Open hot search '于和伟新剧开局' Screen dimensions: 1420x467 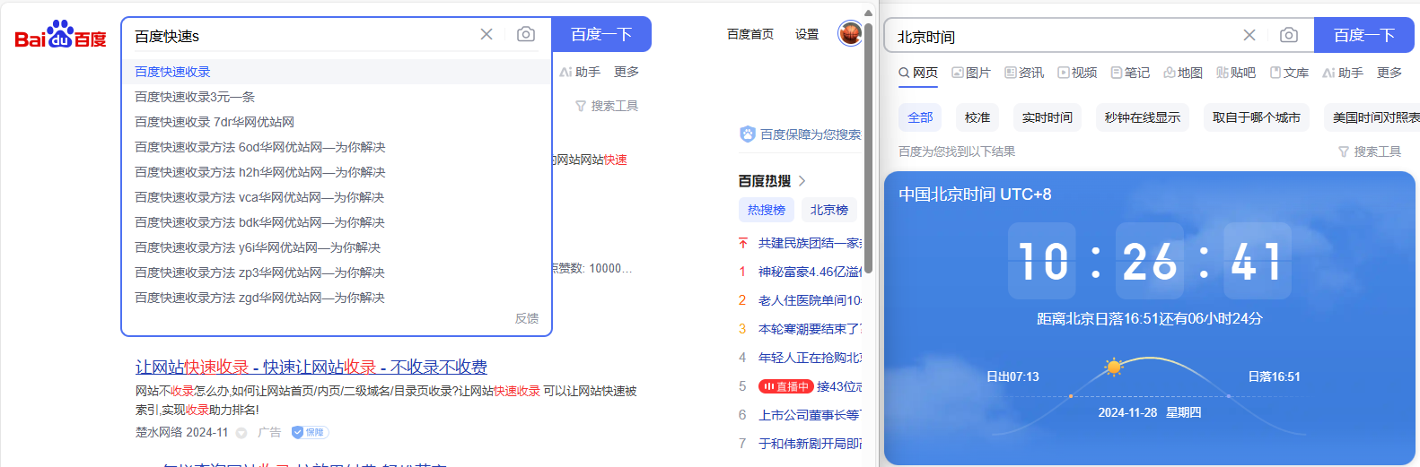click(x=809, y=444)
